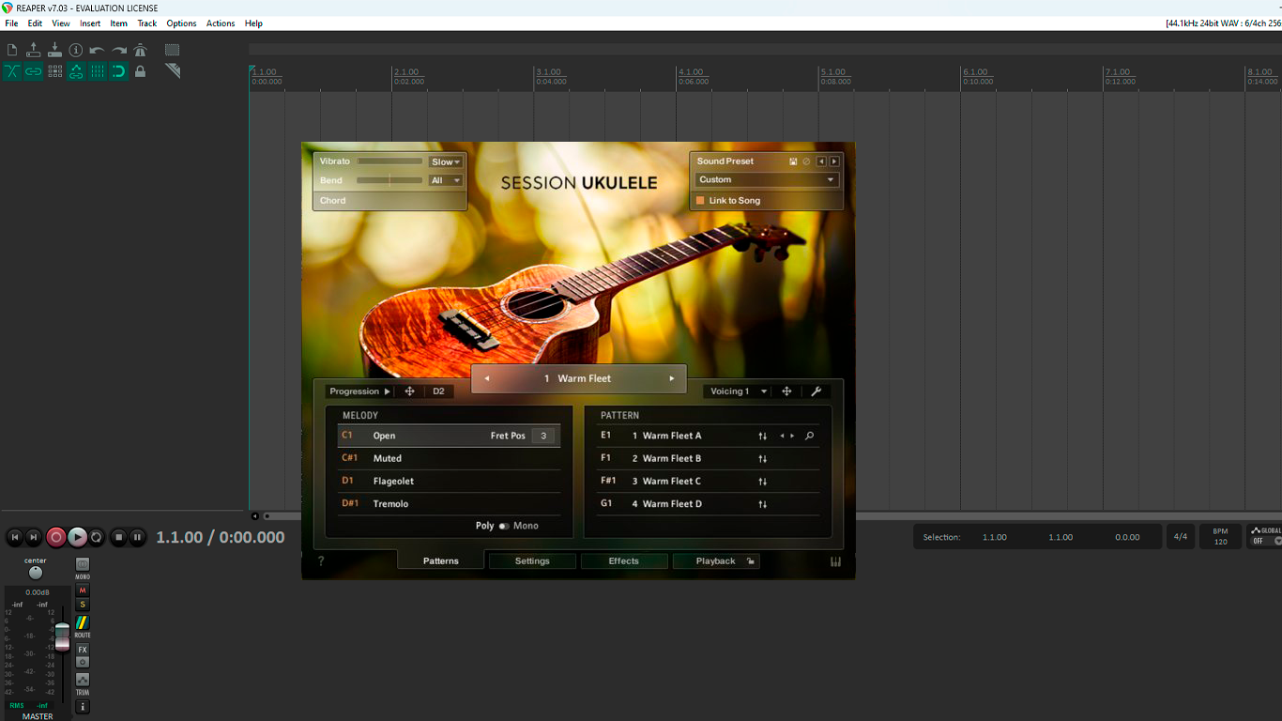Viewport: 1282px width, 721px height.
Task: Click the Bend amount slider
Action: pos(389,180)
